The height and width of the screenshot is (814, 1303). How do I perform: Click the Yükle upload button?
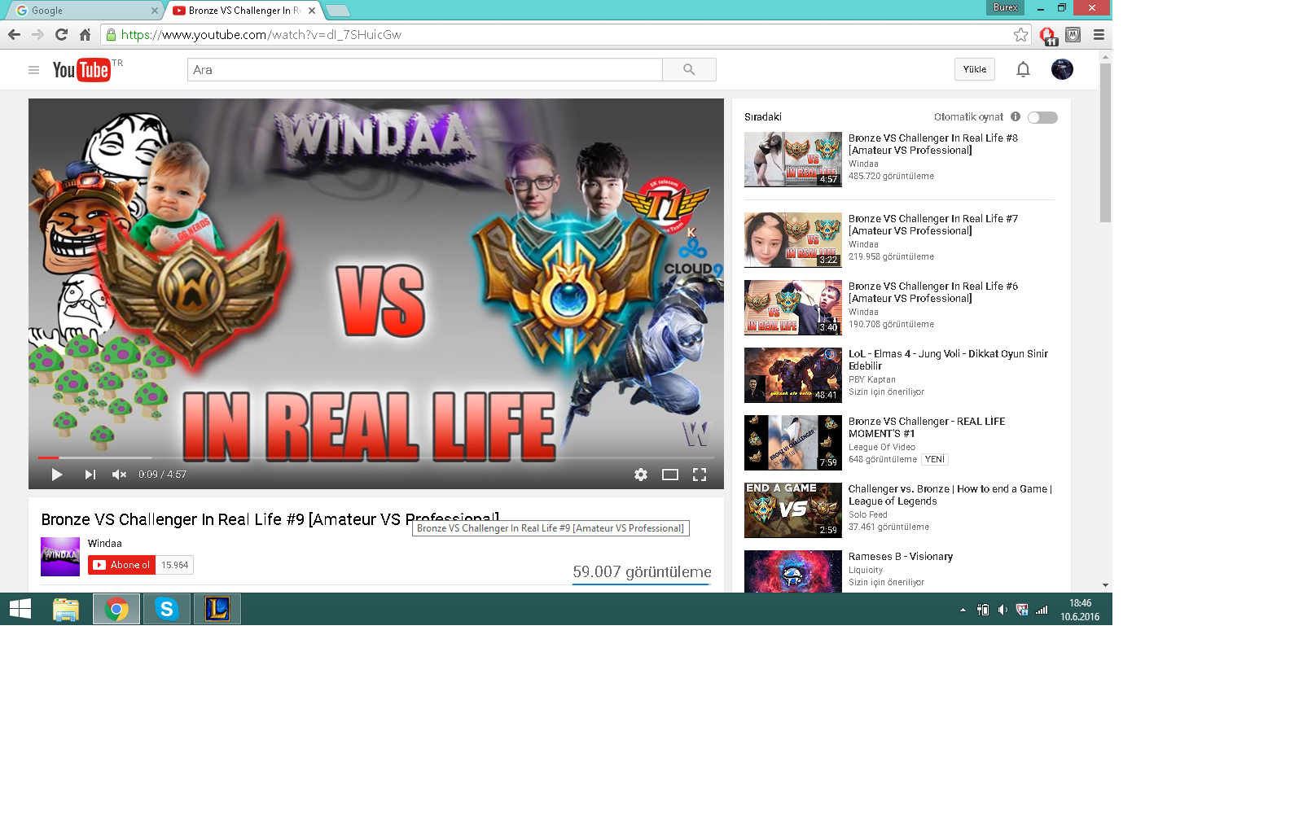click(974, 69)
